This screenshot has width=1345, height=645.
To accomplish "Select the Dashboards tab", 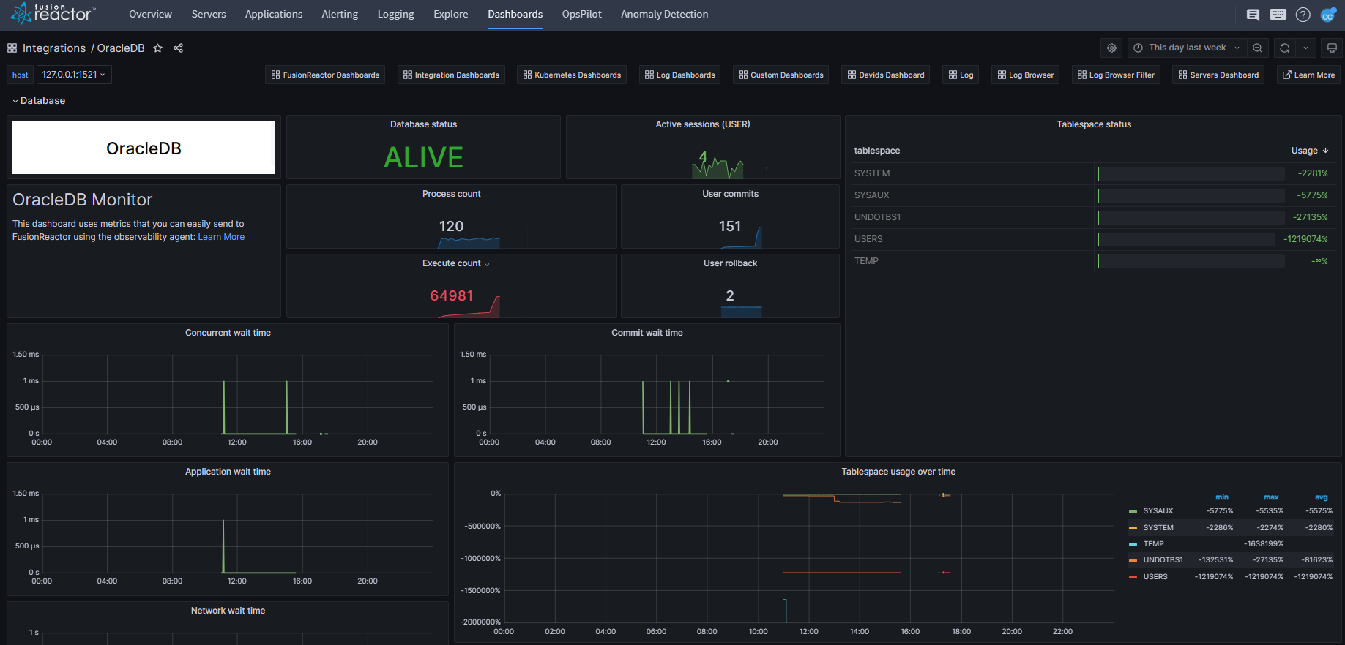I will click(515, 15).
